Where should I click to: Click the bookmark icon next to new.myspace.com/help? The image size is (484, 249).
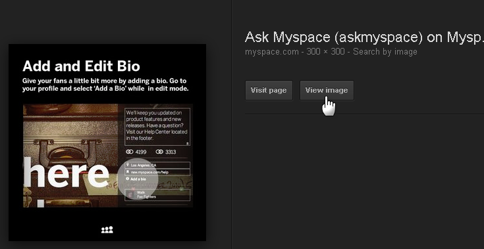[128, 172]
